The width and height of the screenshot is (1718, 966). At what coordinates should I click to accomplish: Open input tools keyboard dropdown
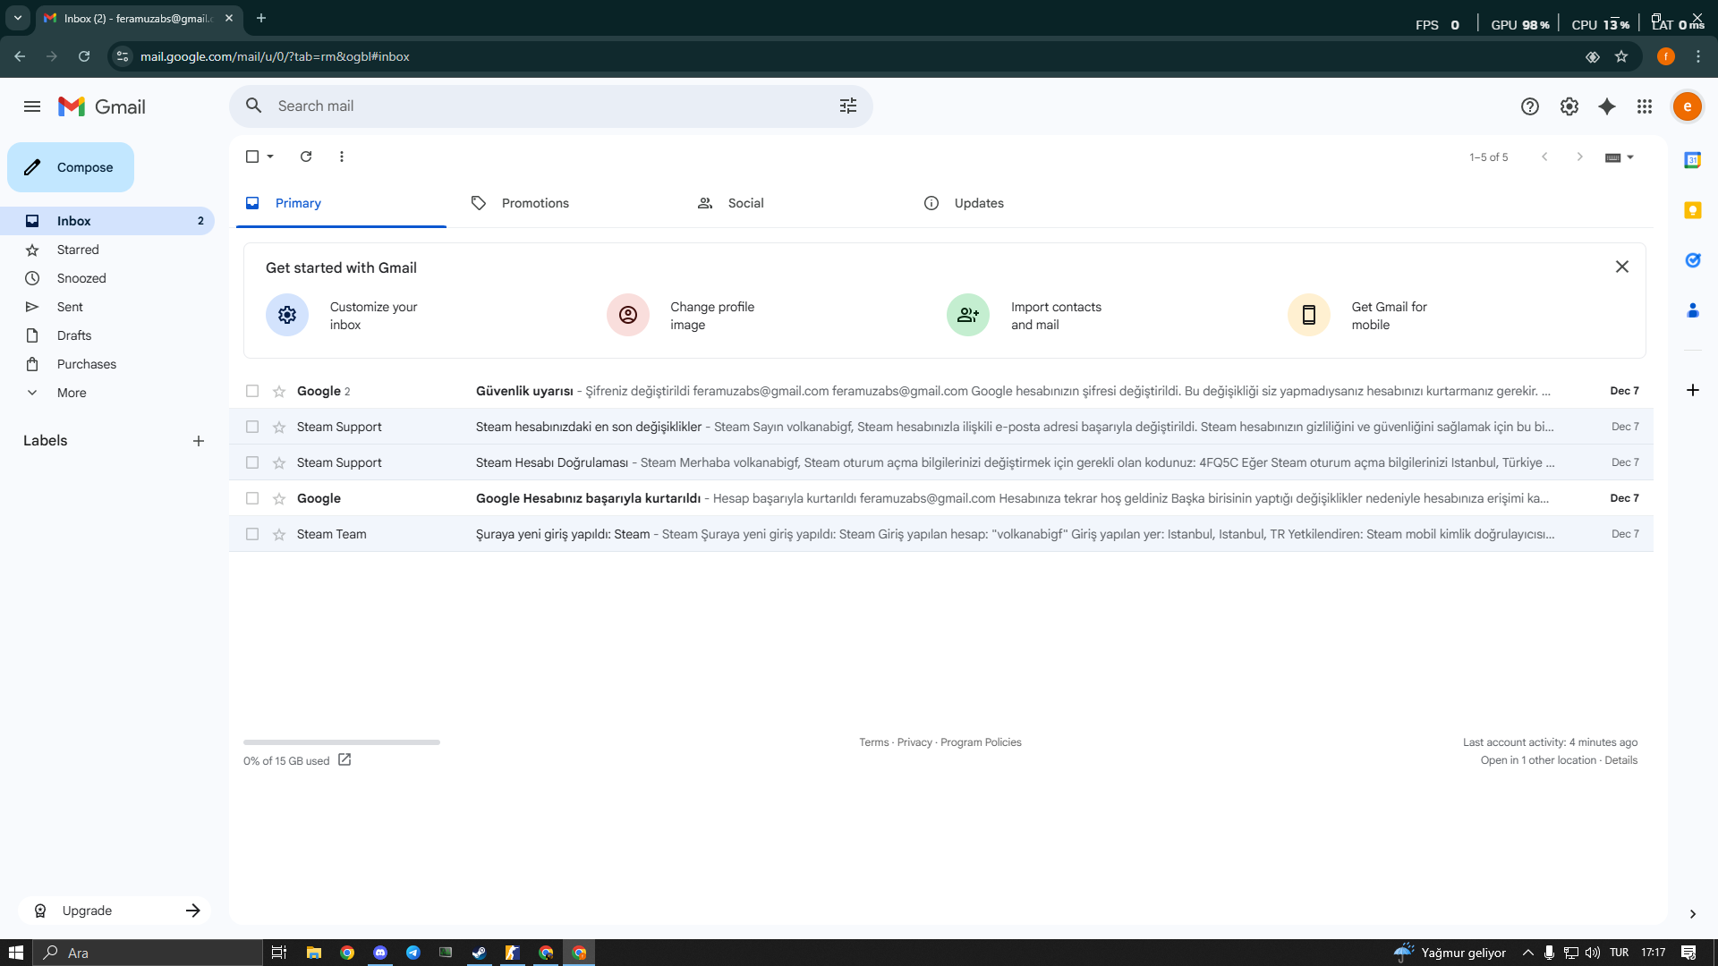[x=1620, y=157]
